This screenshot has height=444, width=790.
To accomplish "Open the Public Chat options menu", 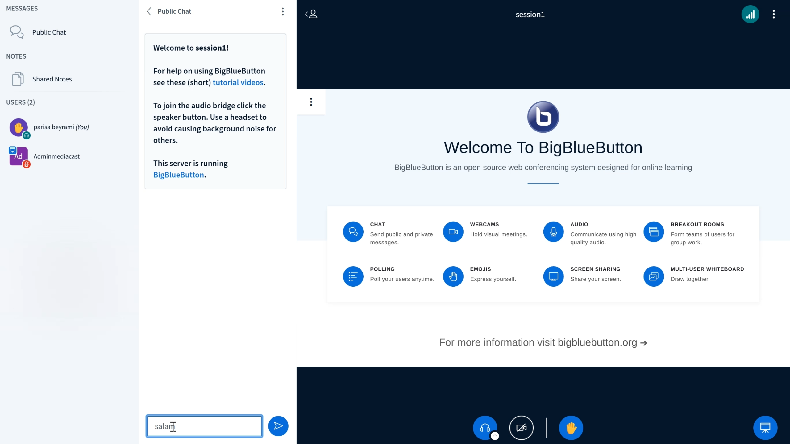I will pos(282,12).
